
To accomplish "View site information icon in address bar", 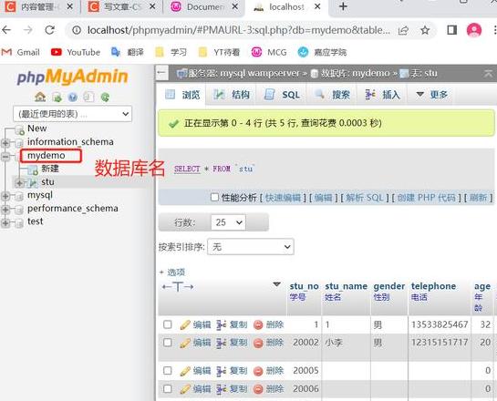I will pos(77,30).
